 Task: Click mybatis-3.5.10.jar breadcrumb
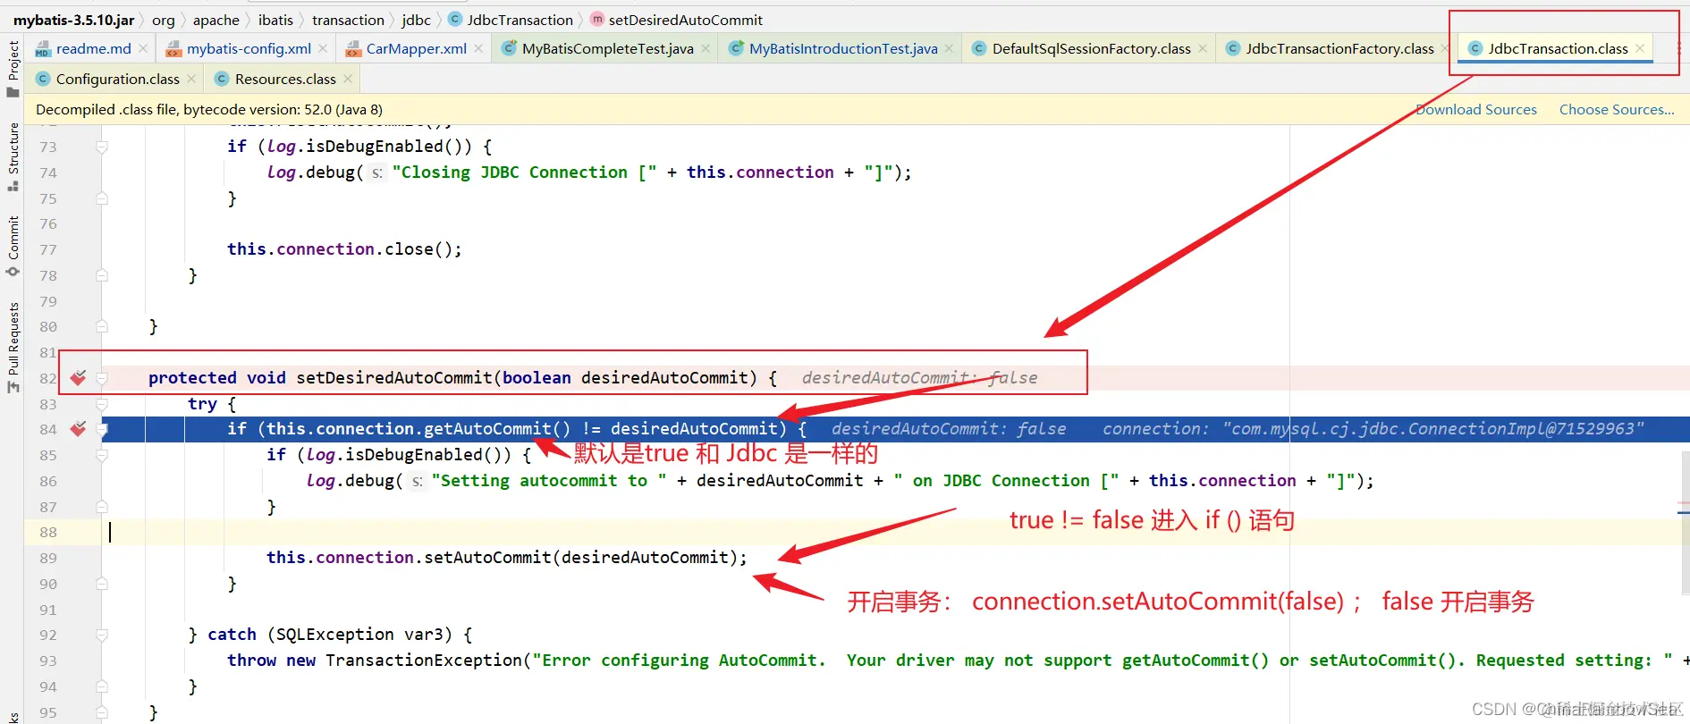point(73,20)
